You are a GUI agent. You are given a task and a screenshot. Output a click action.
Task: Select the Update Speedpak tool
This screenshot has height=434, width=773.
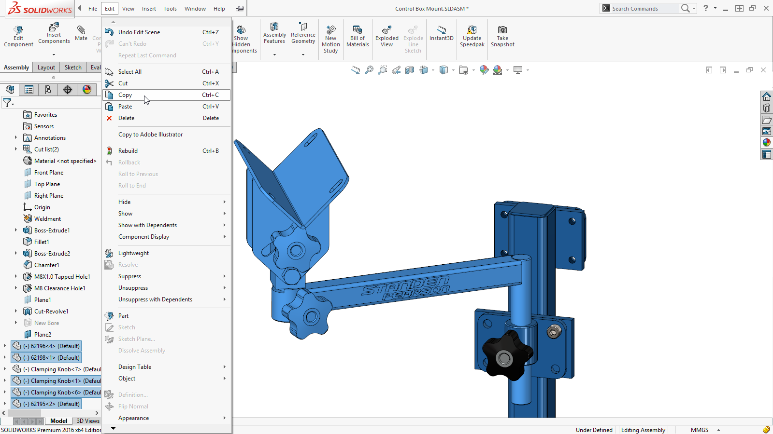[472, 31]
